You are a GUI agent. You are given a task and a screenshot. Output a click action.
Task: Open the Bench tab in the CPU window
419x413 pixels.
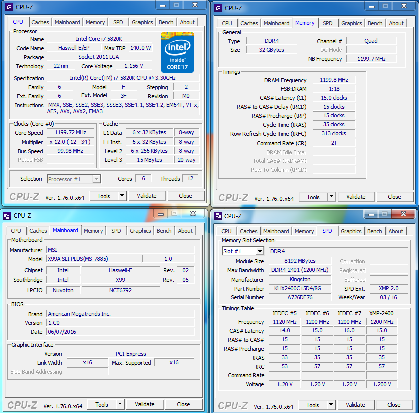pos(166,22)
